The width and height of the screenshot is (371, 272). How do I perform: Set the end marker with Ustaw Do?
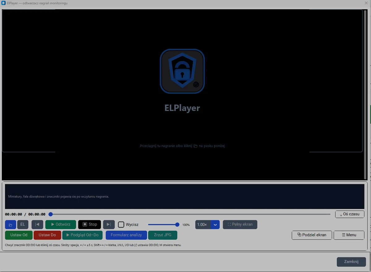(x=47, y=235)
